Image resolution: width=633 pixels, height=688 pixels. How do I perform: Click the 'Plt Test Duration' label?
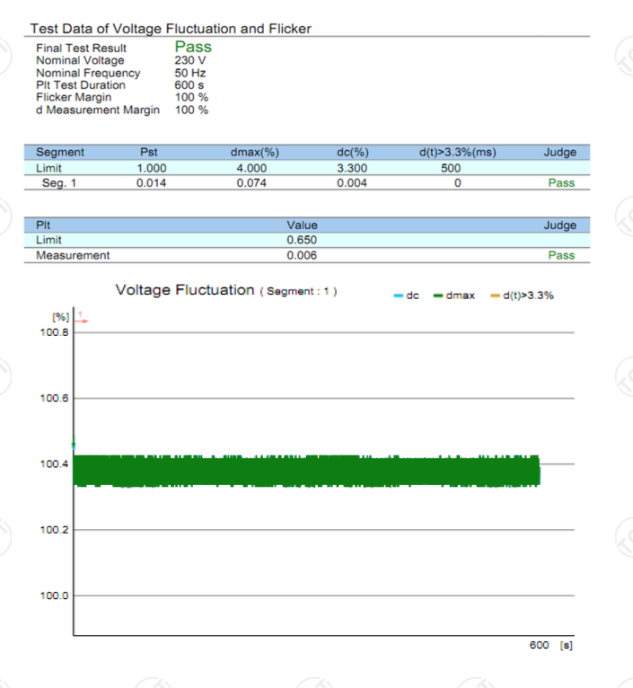[x=81, y=84]
